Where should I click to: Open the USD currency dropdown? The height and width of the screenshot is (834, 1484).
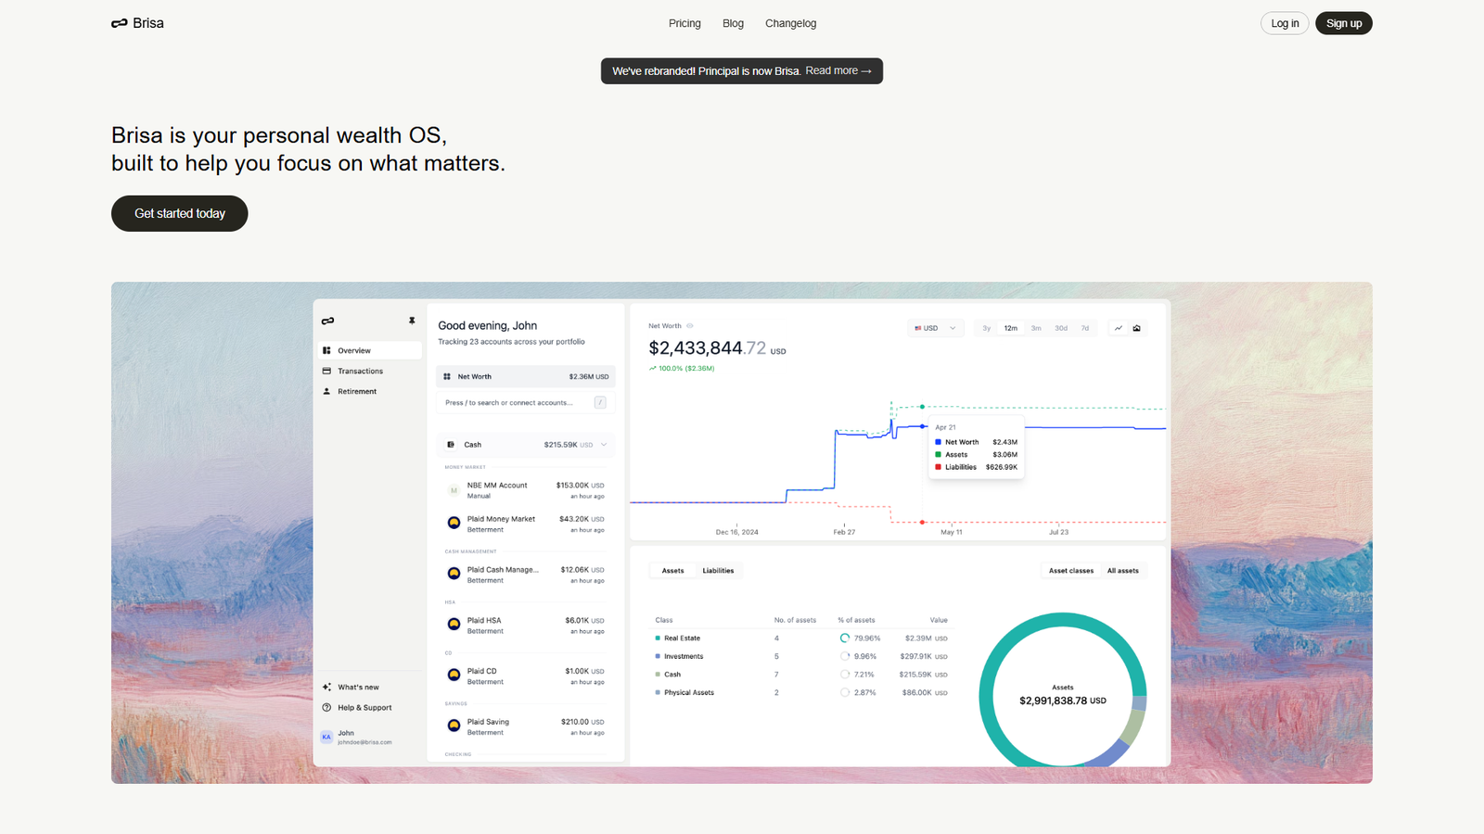tap(935, 328)
